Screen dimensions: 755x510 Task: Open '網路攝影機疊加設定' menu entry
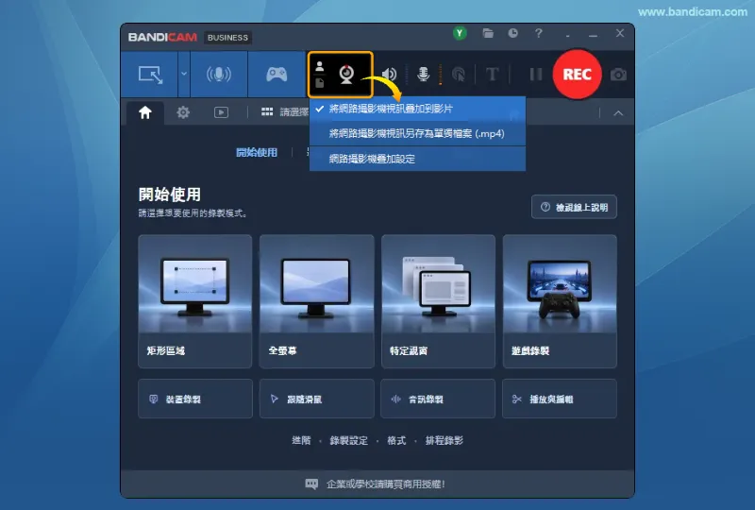tap(417, 159)
